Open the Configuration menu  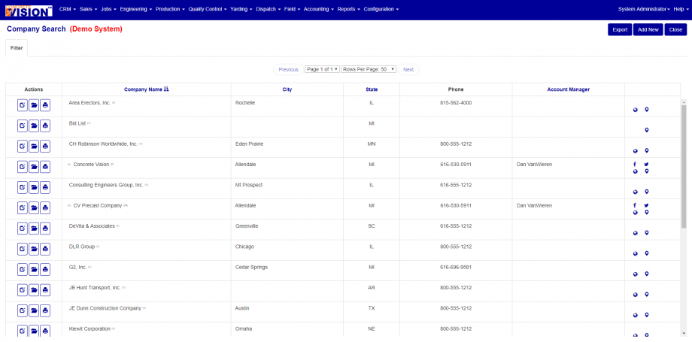tap(381, 9)
